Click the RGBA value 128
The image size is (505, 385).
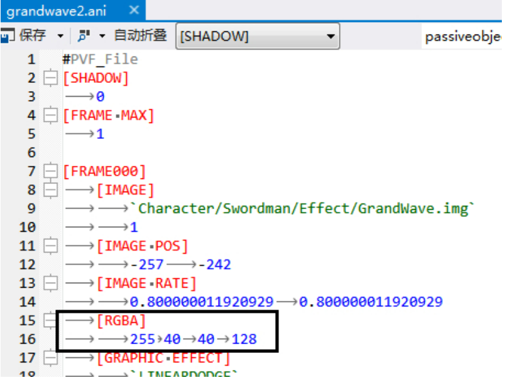click(x=244, y=339)
